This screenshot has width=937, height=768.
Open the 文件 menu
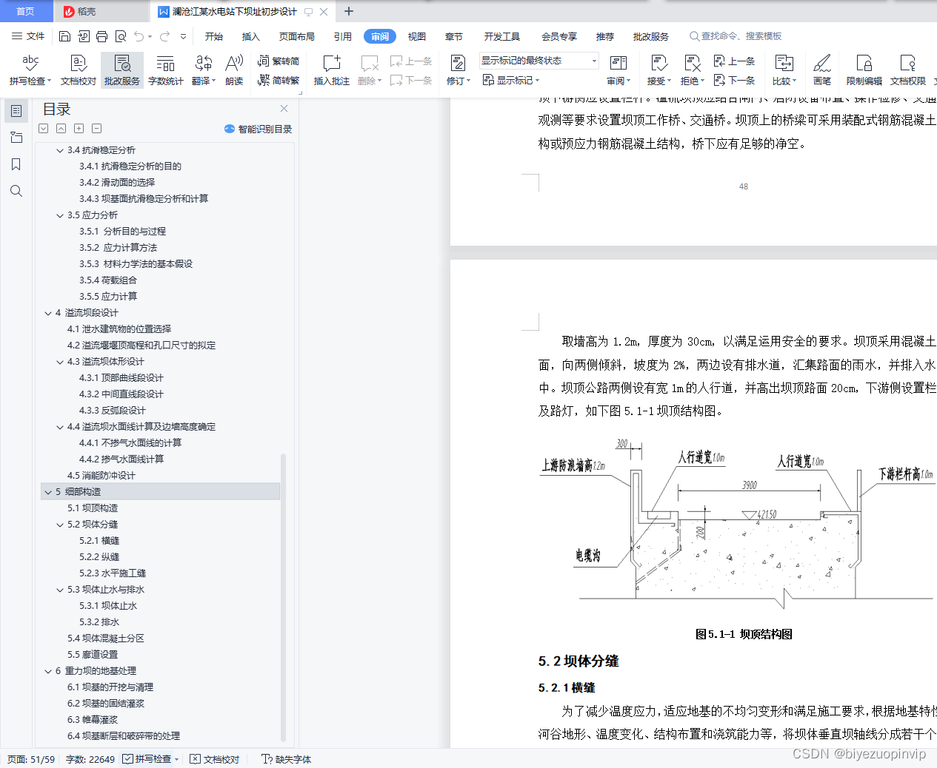tap(28, 36)
